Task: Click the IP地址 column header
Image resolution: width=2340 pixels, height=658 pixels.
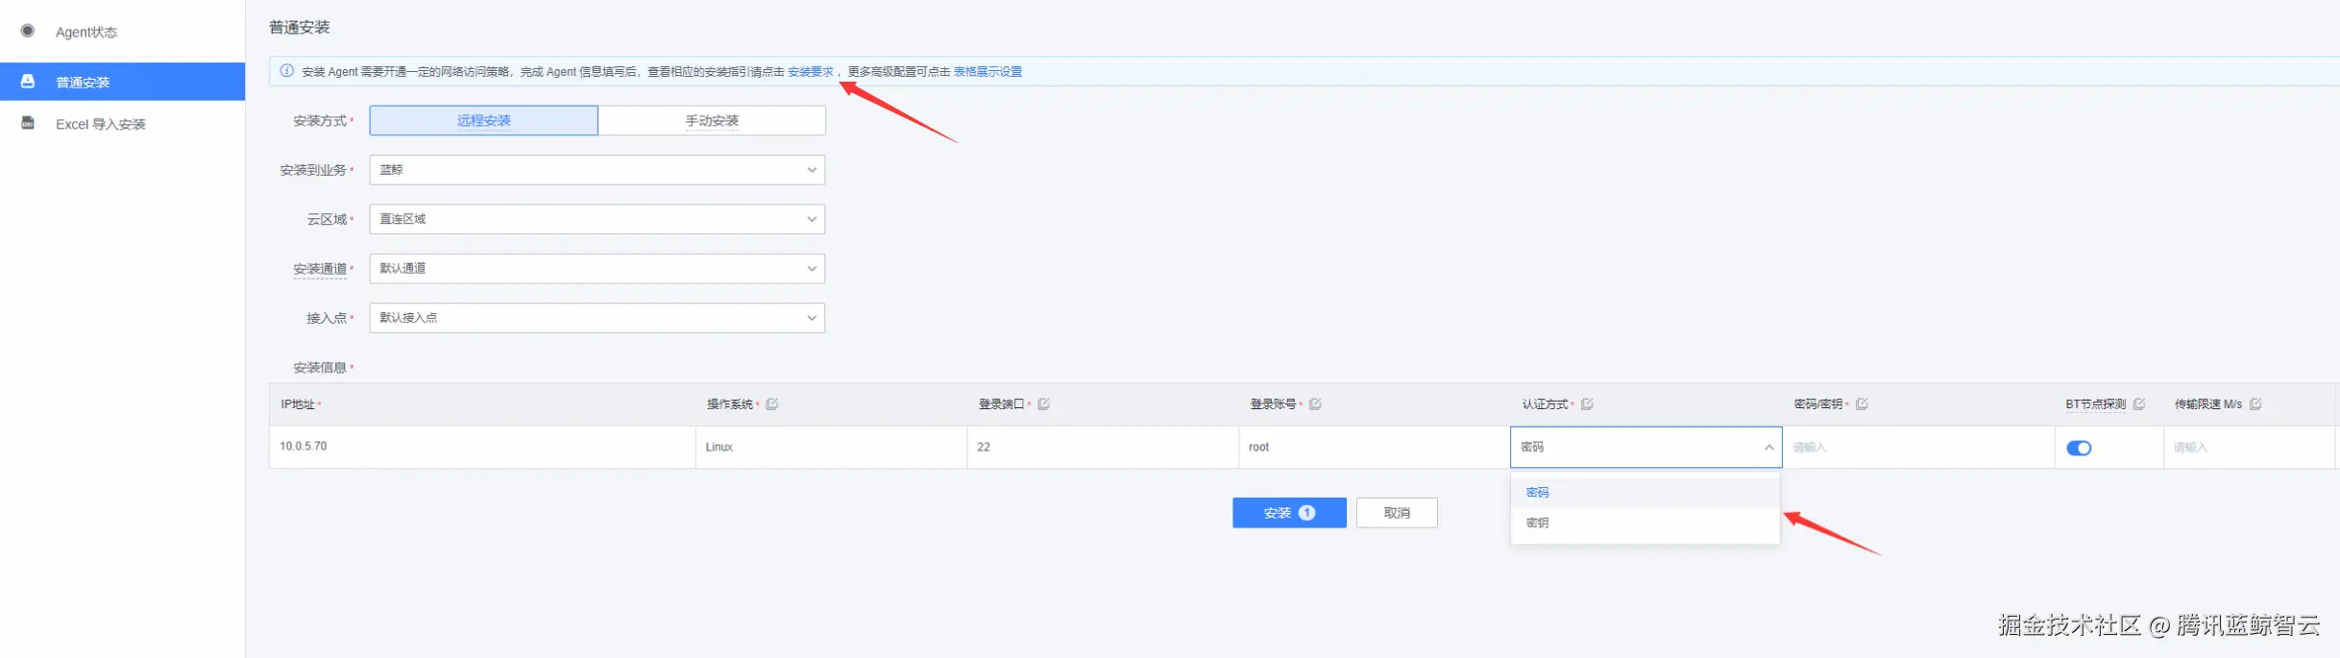Action: point(298,404)
